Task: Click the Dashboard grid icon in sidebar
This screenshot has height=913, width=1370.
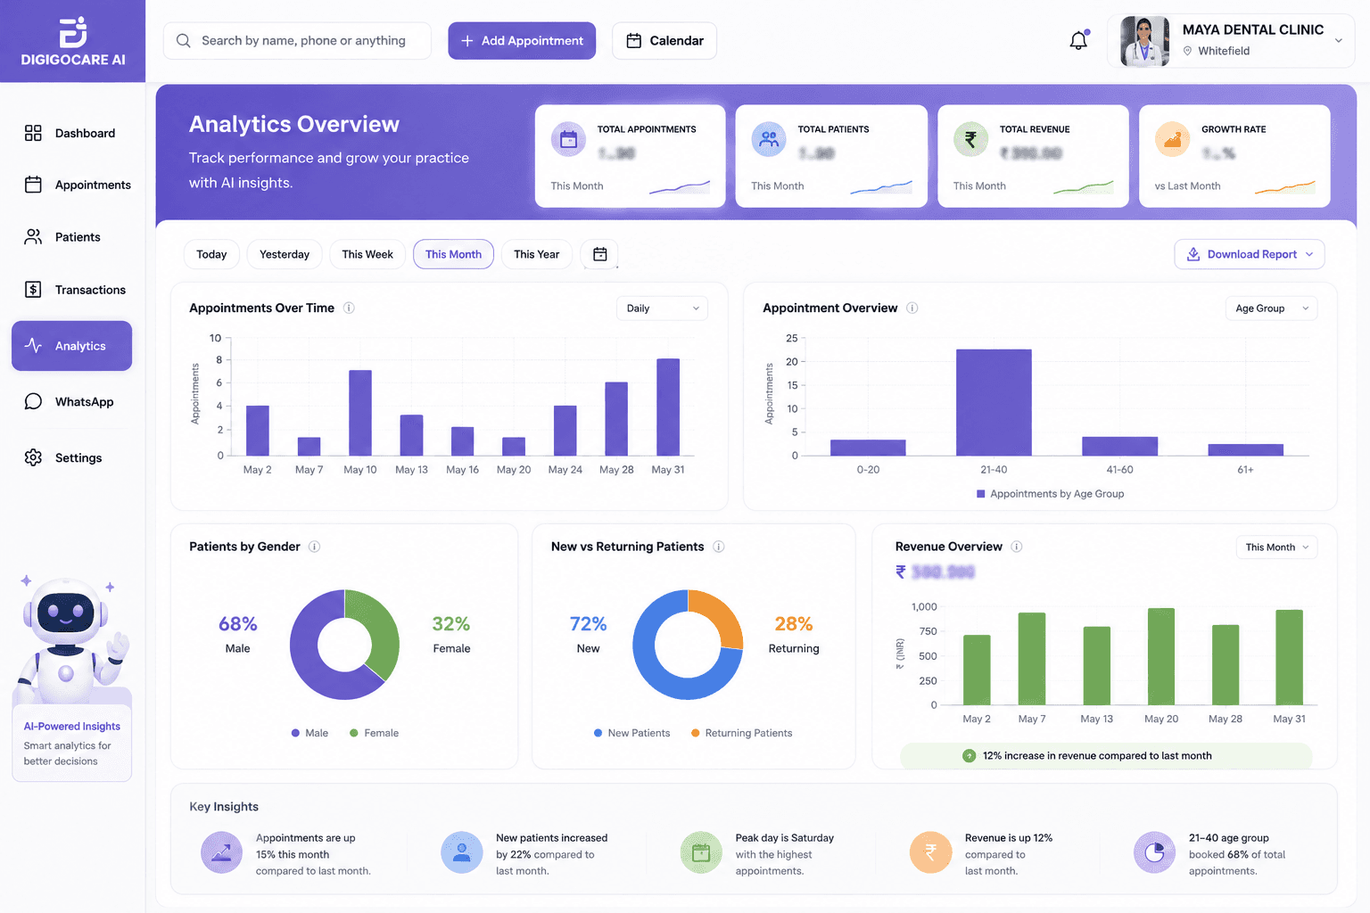Action: coord(33,133)
